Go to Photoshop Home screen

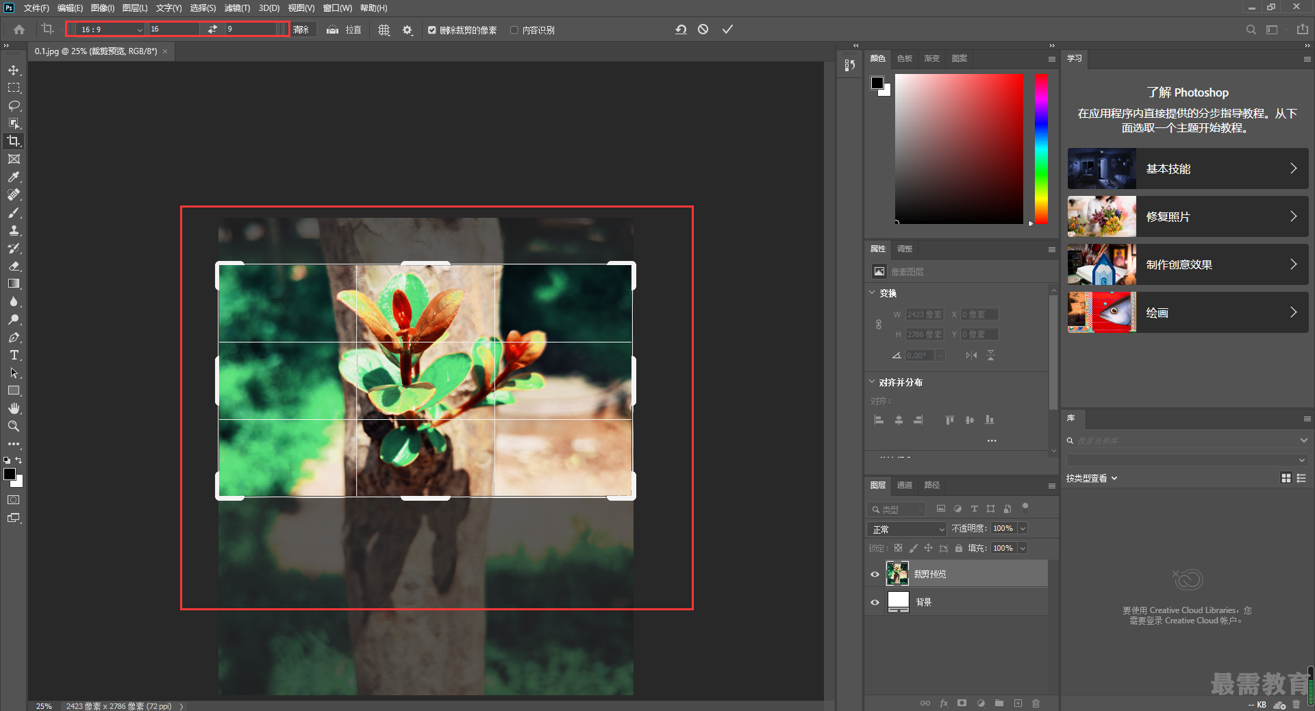point(19,29)
